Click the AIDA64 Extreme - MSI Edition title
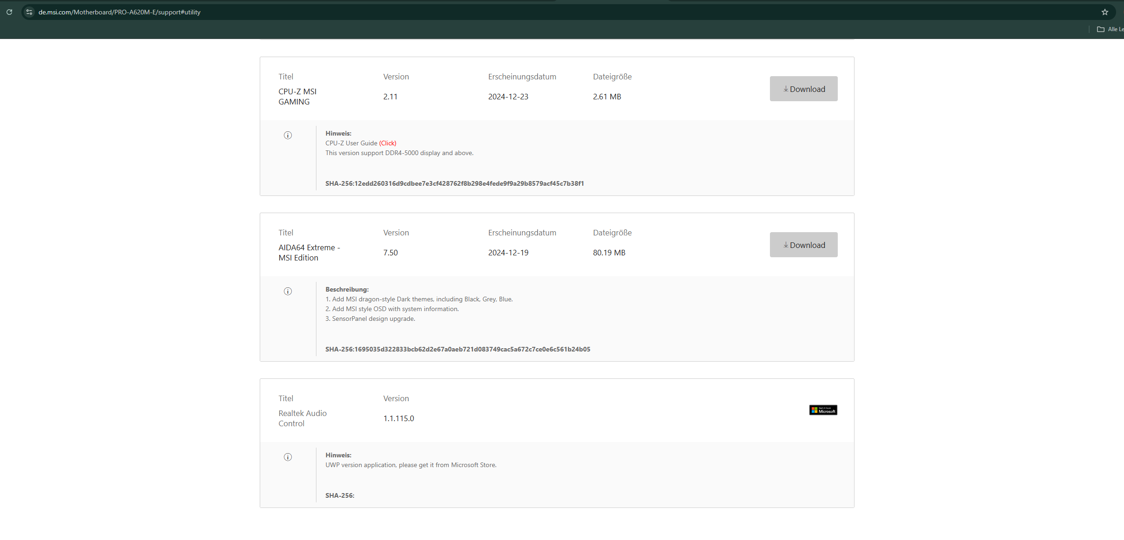 (309, 253)
